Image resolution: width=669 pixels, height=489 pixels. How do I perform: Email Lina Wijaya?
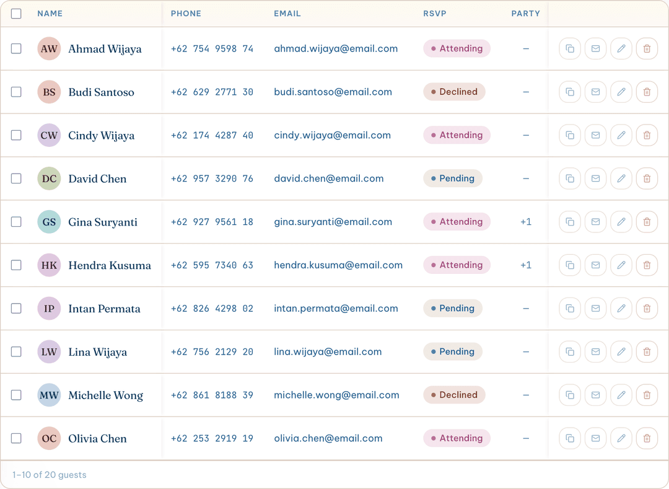pyautogui.click(x=596, y=351)
